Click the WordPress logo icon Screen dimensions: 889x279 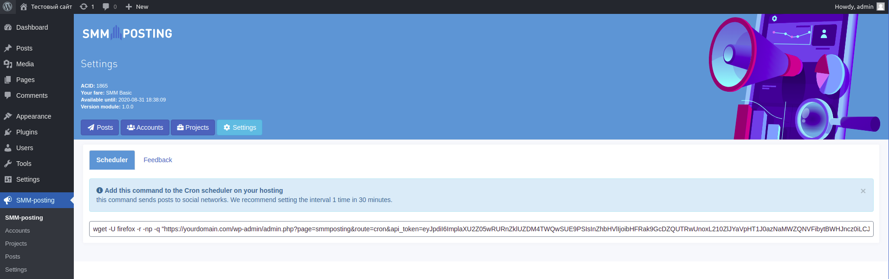[7, 6]
